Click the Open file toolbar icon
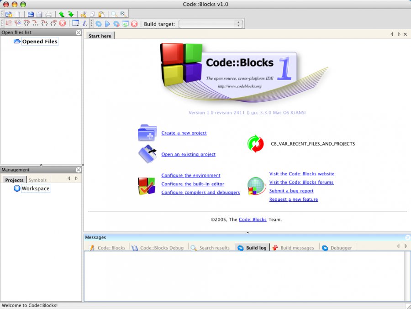This screenshot has height=309, width=411. point(31,14)
